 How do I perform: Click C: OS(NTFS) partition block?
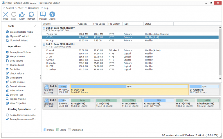point(129,89)
